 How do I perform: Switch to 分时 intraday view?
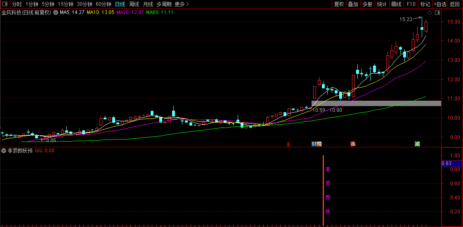point(17,4)
